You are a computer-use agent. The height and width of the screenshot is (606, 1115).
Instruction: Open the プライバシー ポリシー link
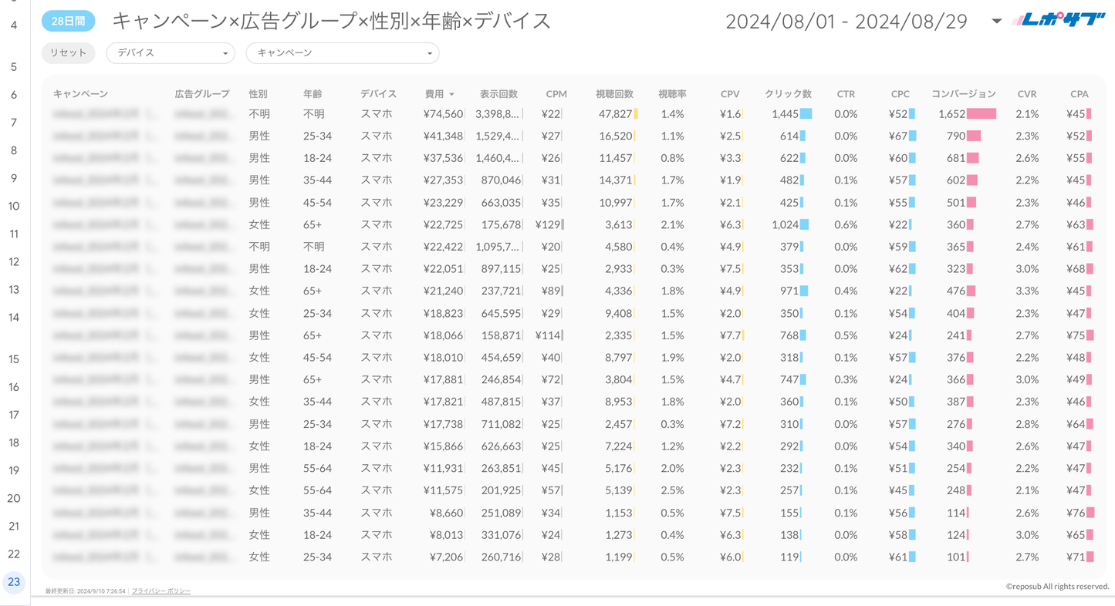pyautogui.click(x=161, y=591)
